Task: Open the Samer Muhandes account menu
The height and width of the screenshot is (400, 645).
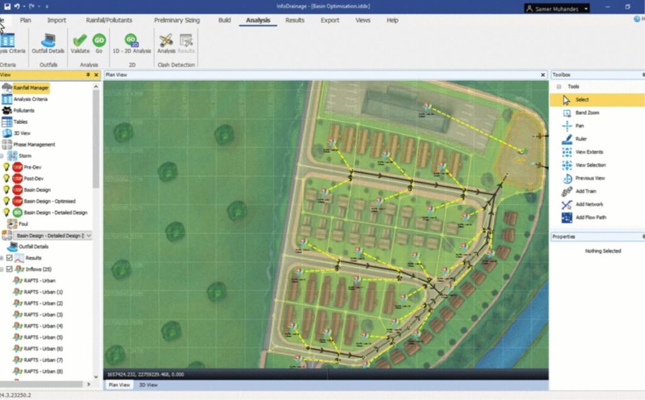Action: coord(557,8)
